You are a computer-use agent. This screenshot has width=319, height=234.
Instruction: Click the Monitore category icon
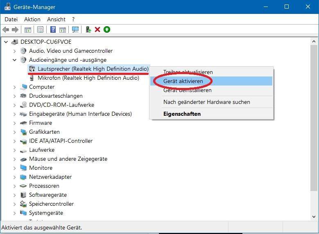click(23, 168)
